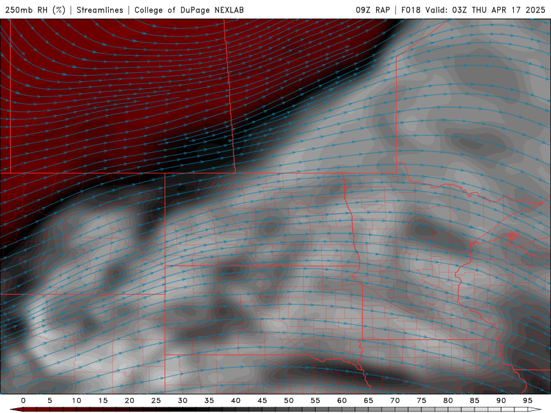Click the colorbar label '55'
Screen dimensions: 551x413
click(315, 401)
